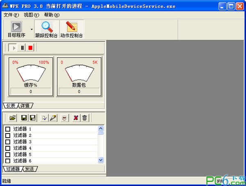Click the 目标程序 target program icon
This screenshot has height=186, width=246.
click(16, 27)
